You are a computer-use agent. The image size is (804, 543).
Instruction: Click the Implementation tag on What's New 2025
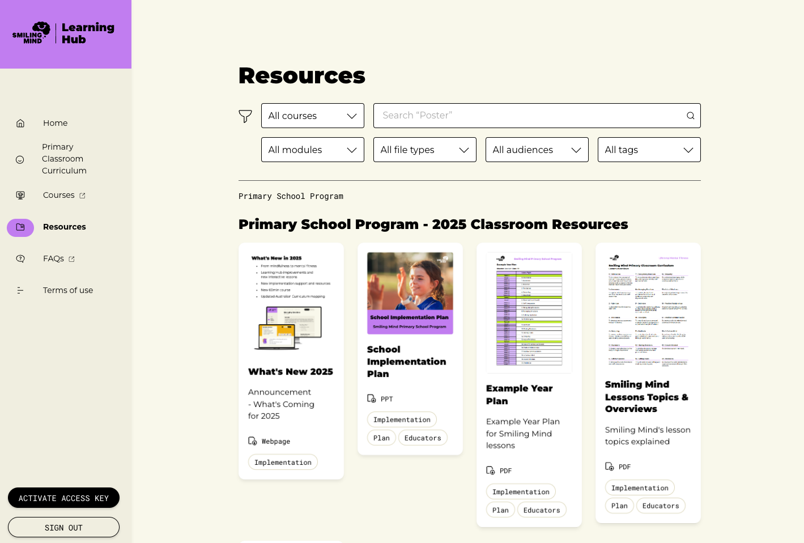click(283, 462)
